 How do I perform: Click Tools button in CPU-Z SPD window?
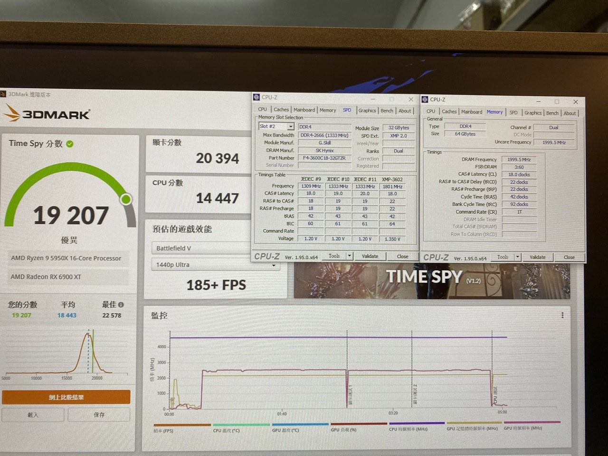(334, 256)
